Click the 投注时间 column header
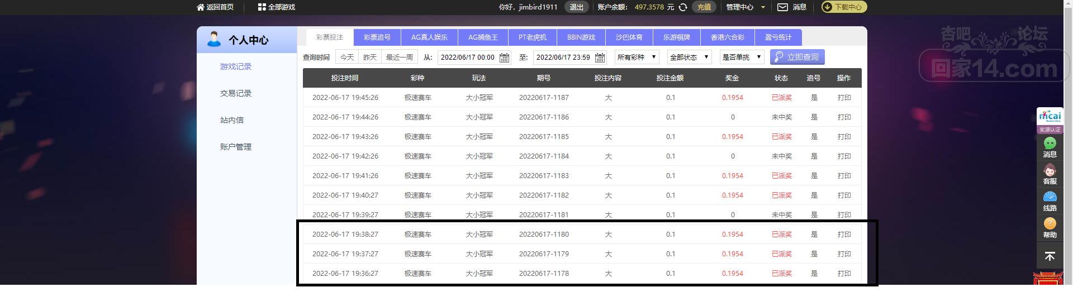 [x=345, y=78]
